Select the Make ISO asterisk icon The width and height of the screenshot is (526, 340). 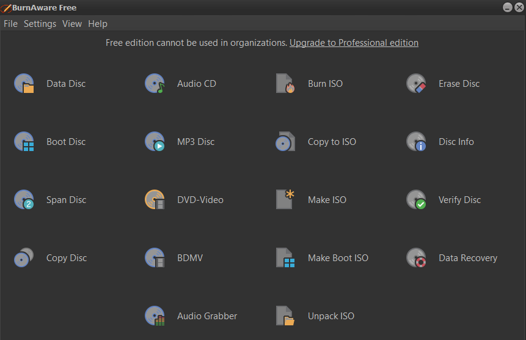point(285,199)
